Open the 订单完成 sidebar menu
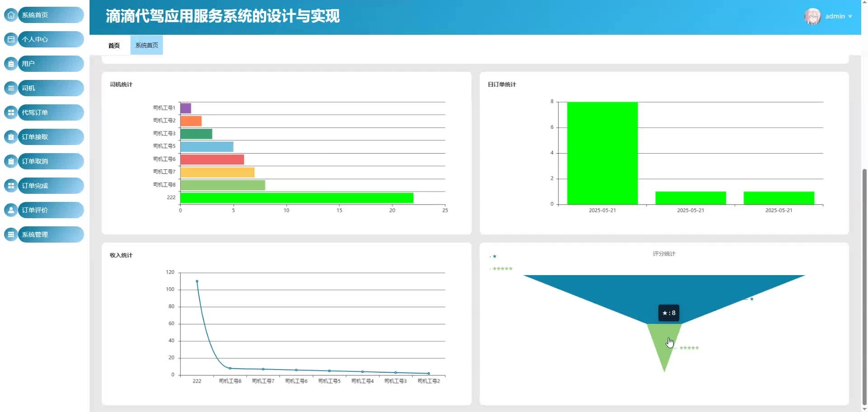 tap(51, 186)
